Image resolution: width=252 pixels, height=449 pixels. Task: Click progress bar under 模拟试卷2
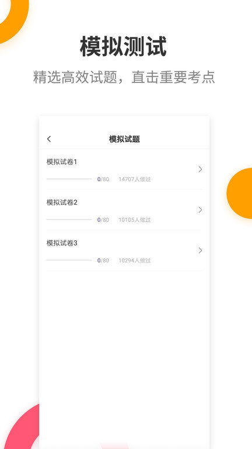69,220
